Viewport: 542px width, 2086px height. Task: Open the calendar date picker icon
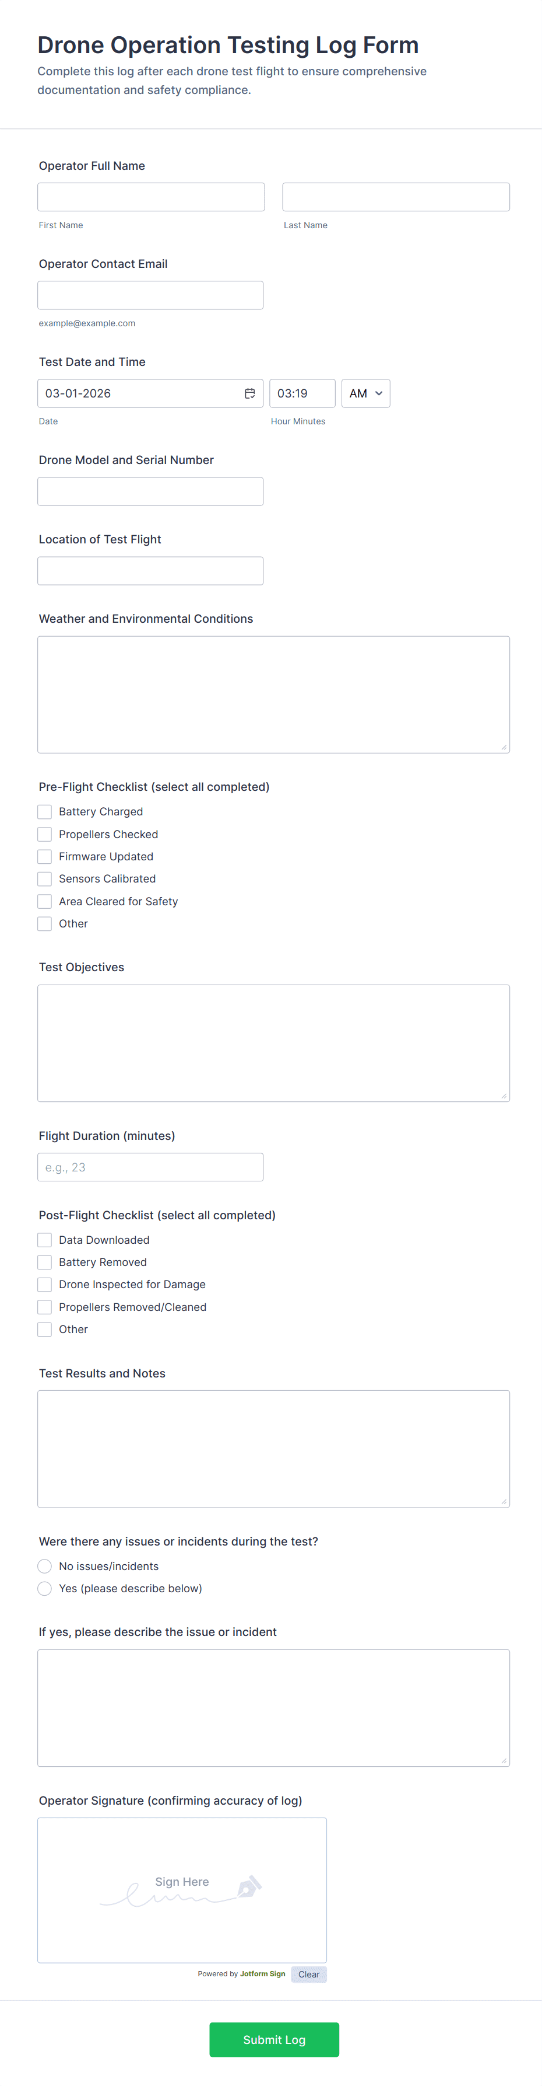250,393
